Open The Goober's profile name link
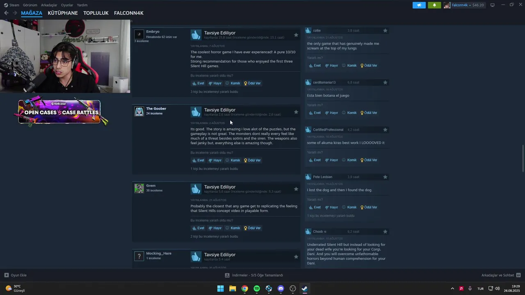Image resolution: width=525 pixels, height=295 pixels. click(x=156, y=109)
